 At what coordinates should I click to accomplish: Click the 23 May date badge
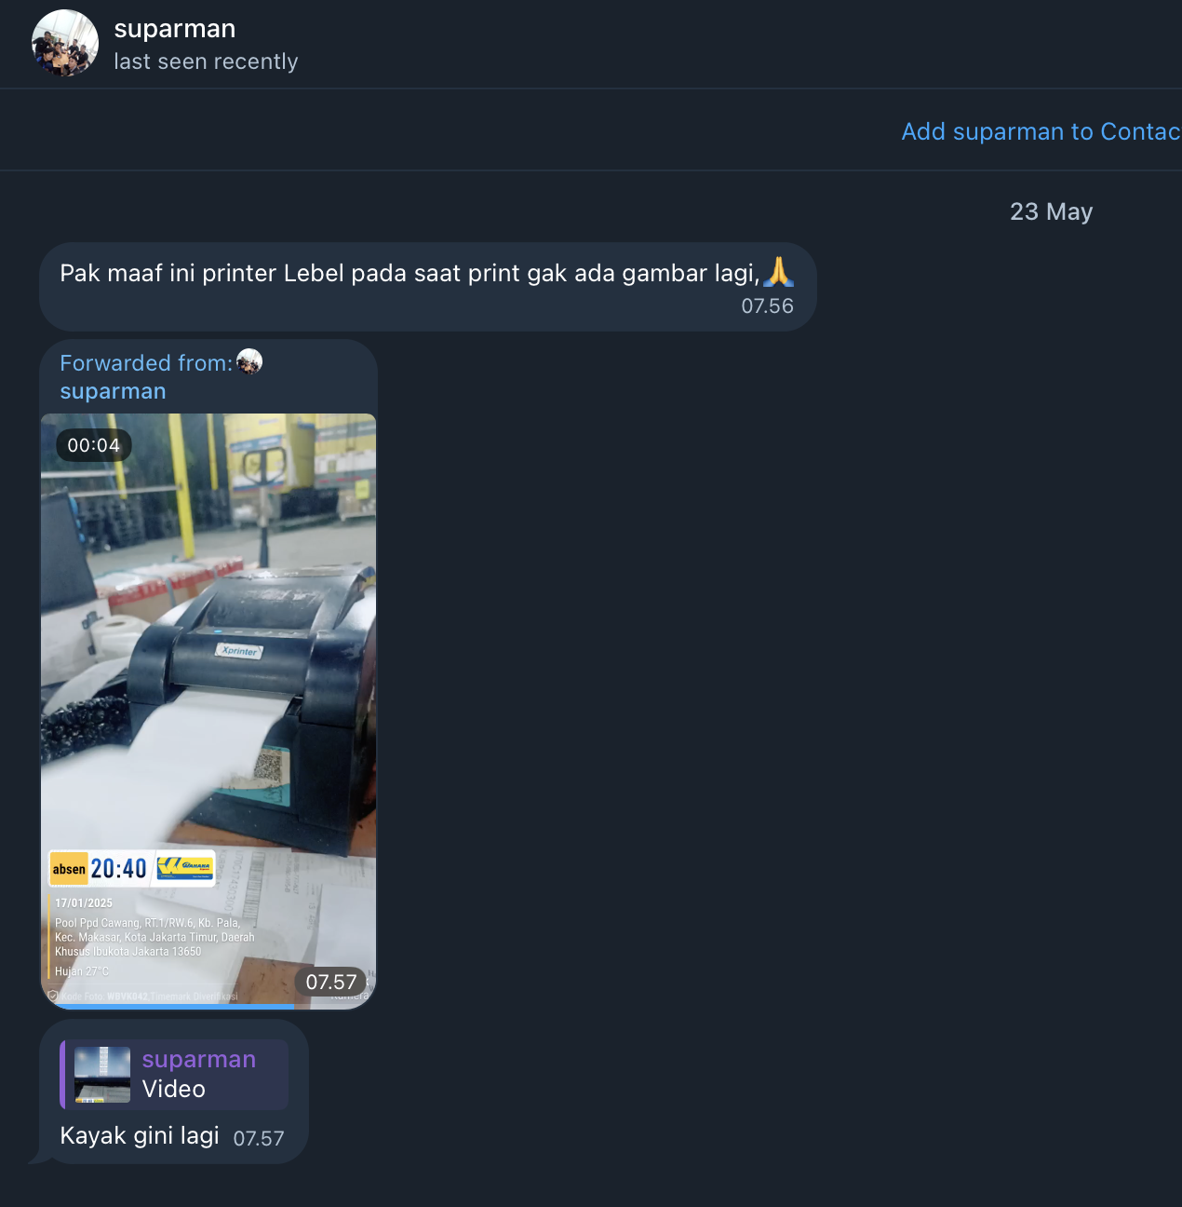tap(1051, 211)
